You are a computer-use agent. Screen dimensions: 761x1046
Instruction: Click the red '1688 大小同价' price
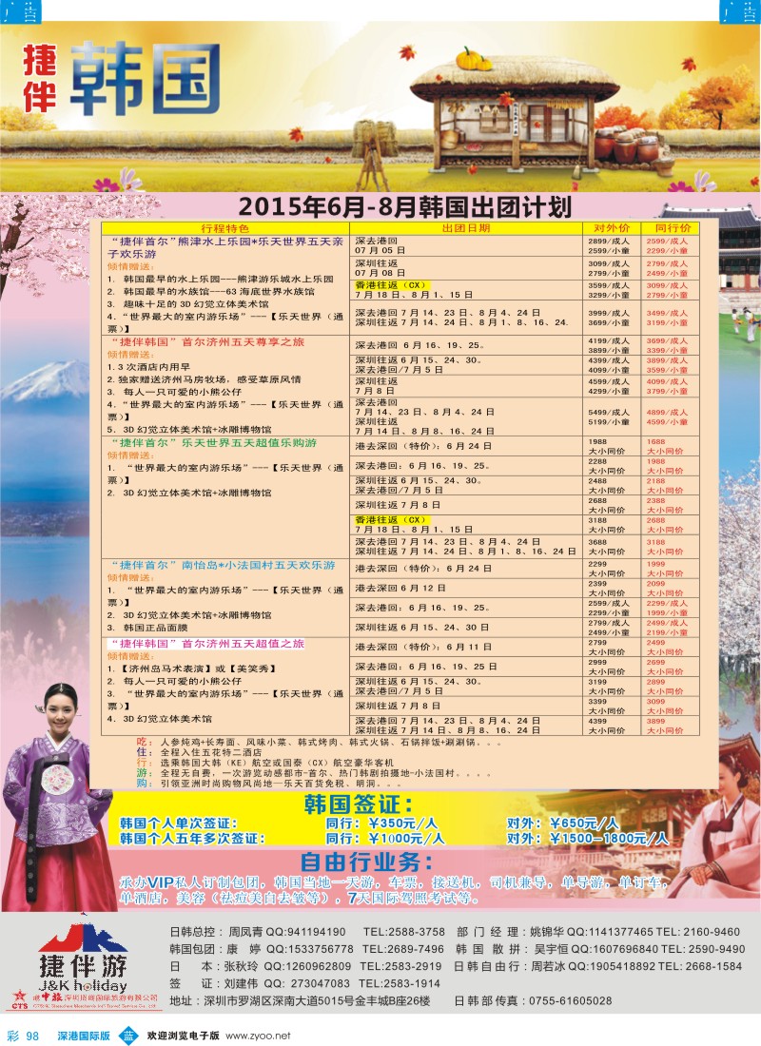[x=665, y=446]
